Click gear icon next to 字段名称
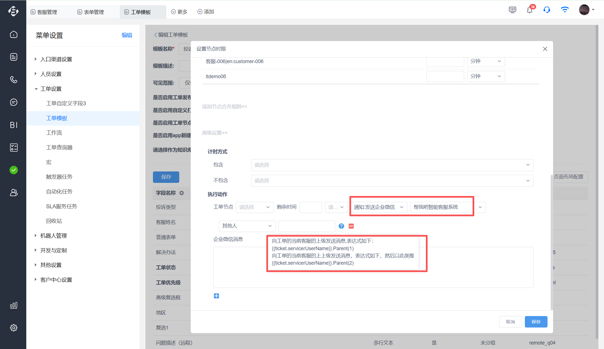This screenshot has width=604, height=349. click(x=182, y=193)
